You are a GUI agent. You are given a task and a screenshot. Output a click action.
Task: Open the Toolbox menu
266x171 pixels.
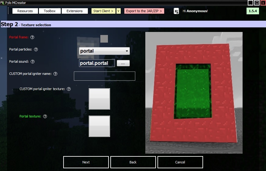coord(50,11)
